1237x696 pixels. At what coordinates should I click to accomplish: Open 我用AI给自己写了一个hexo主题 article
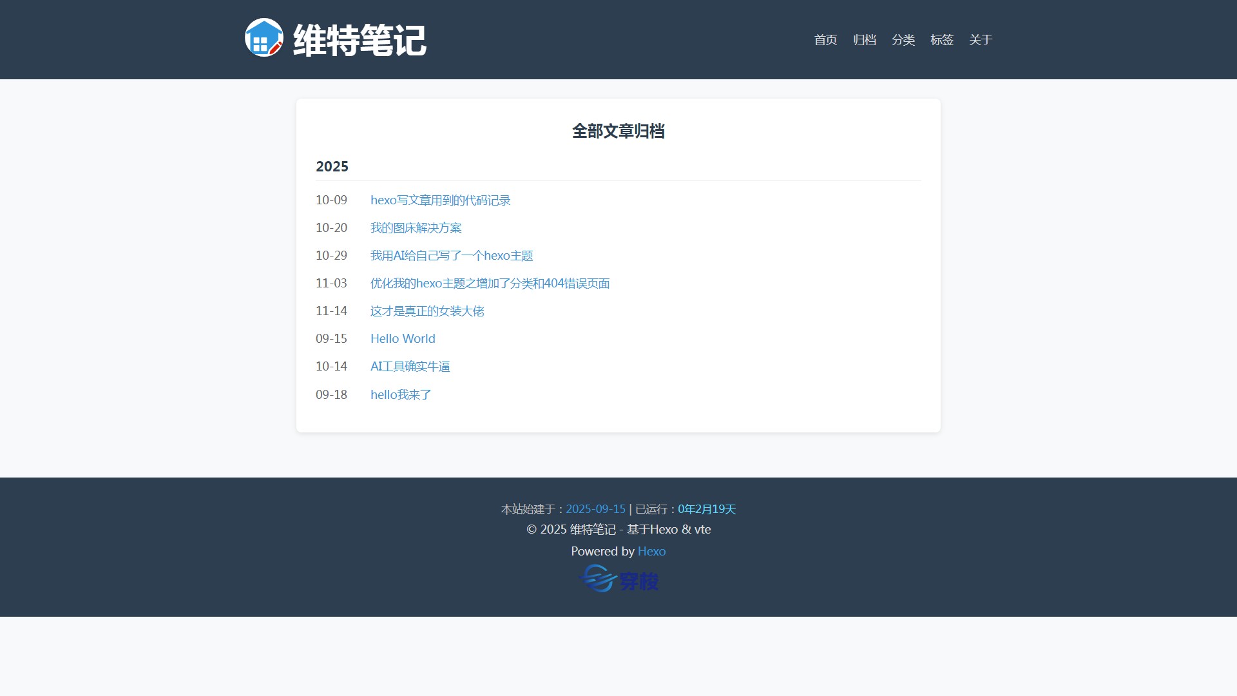451,256
